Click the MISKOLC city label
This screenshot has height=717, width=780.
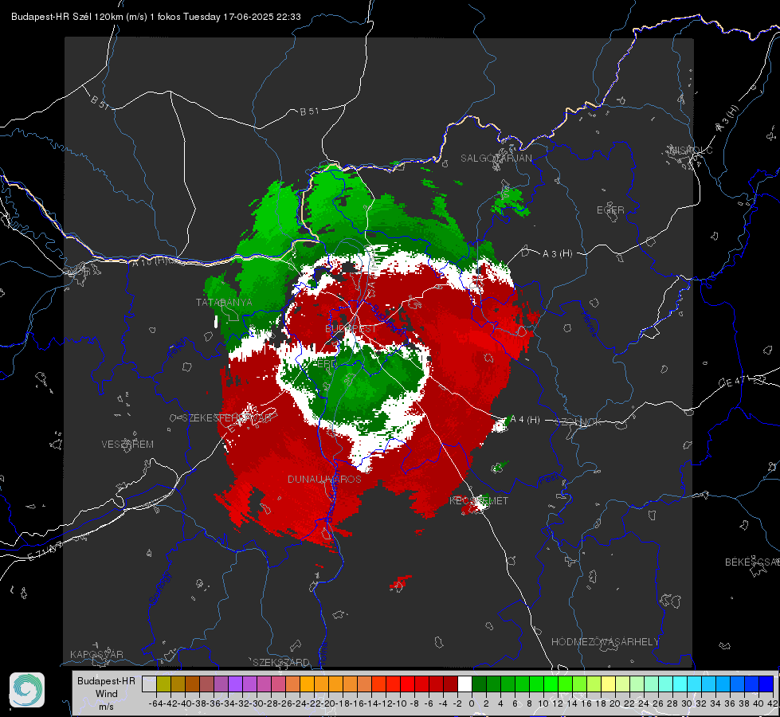point(691,150)
